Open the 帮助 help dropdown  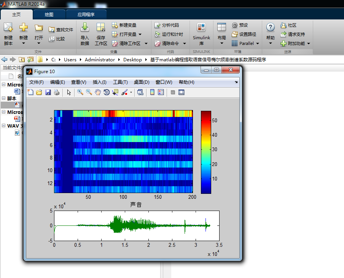click(271, 34)
